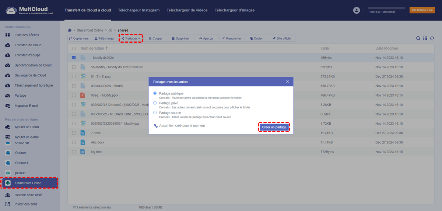Click Site officiel in the toolbar
The height and width of the screenshot is (211, 442).
click(282, 38)
